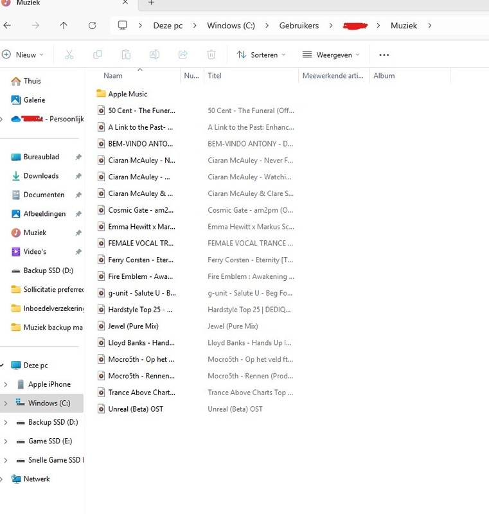The image size is (489, 514).
Task: Open Muziek backup folder in sidebar
Action: (x=47, y=328)
